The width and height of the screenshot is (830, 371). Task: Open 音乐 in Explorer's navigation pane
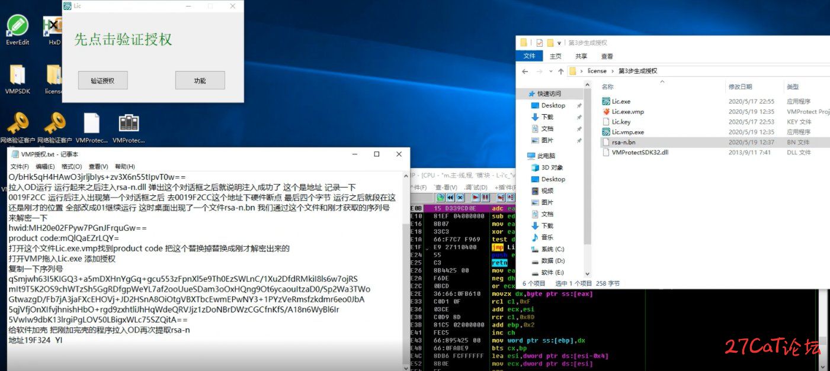point(542,237)
